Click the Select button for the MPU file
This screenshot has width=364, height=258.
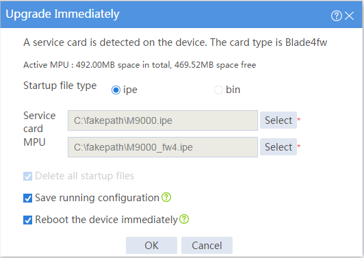[278, 146]
